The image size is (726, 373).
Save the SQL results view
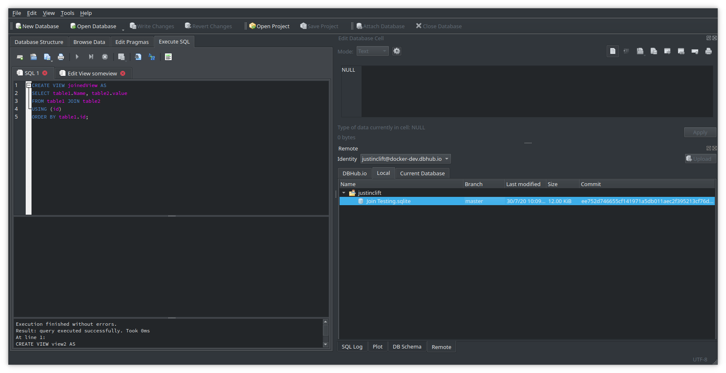coord(121,57)
